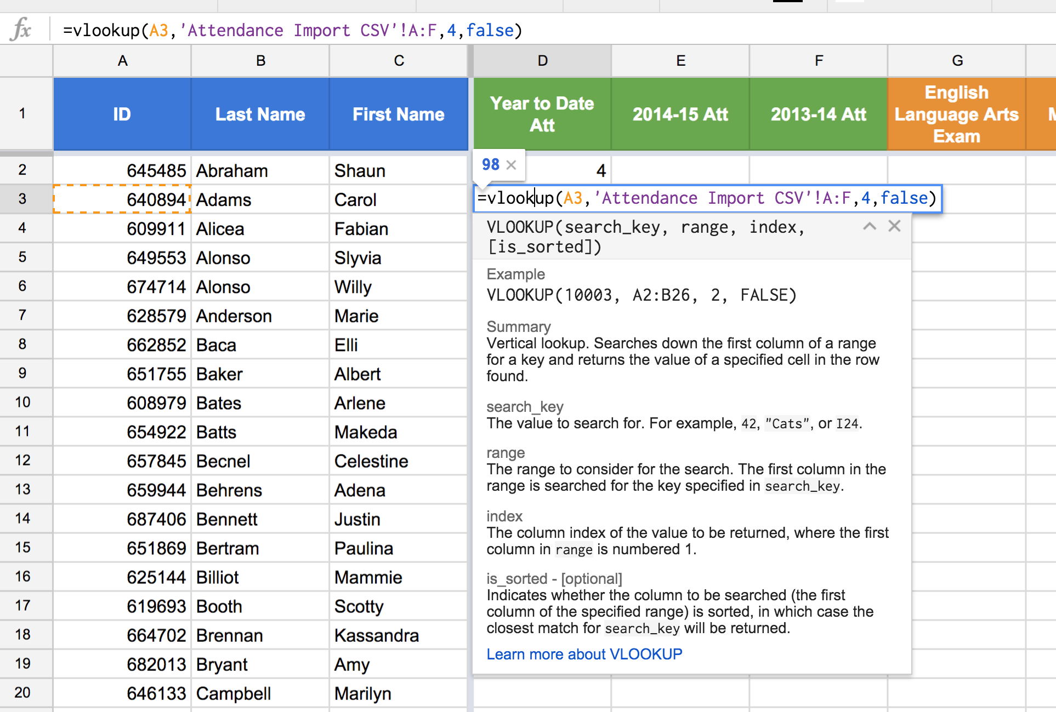Select column G header
1056x712 pixels.
(x=957, y=61)
